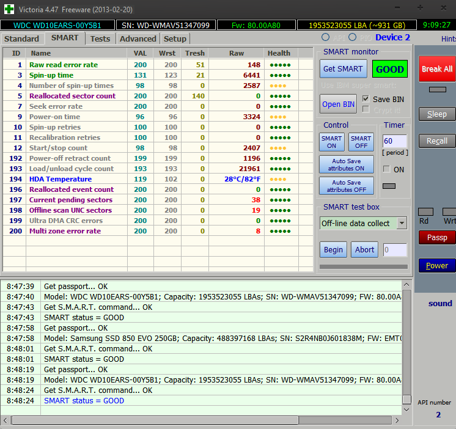Click the Ultra DMA CRC errors row
The height and width of the screenshot is (429, 456).
[158, 221]
